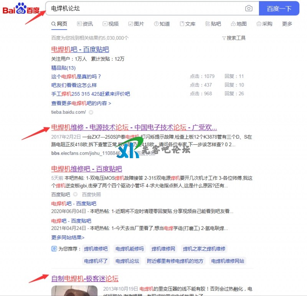Click the Baidu paw logo

[x=20, y=8]
